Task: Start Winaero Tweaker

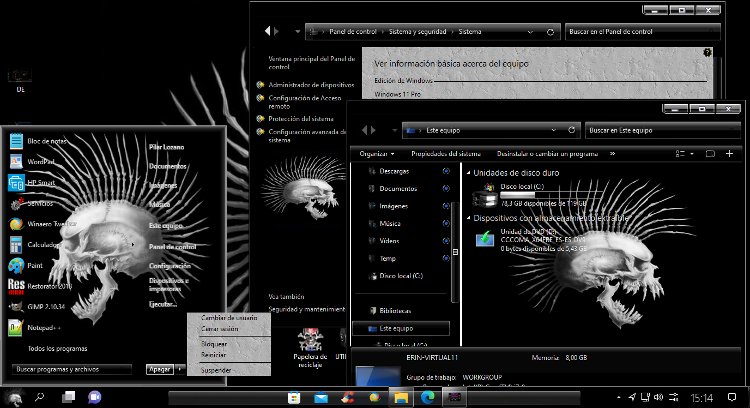Action: click(52, 224)
